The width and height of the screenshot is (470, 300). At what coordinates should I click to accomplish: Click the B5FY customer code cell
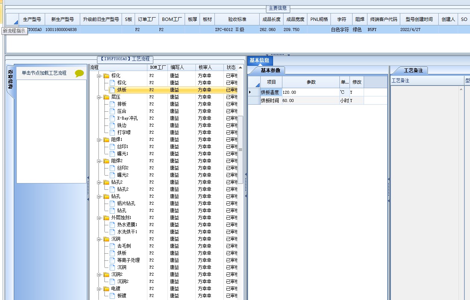point(383,30)
